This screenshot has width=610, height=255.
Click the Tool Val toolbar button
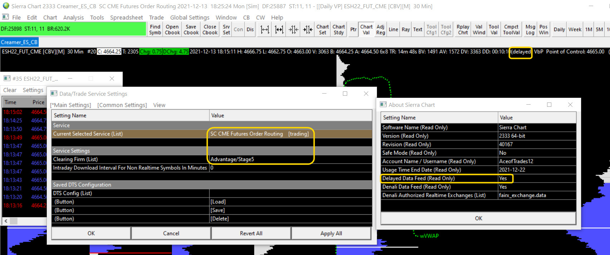(x=494, y=29)
